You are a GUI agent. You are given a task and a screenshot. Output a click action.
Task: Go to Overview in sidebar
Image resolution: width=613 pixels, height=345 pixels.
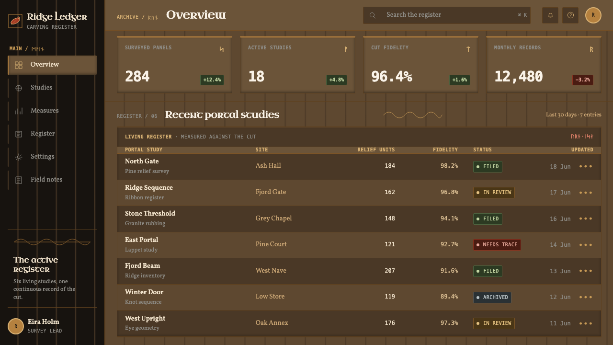click(x=52, y=65)
